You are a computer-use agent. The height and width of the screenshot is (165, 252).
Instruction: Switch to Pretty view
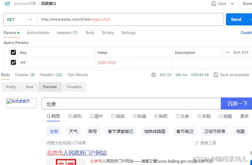(x=11, y=87)
